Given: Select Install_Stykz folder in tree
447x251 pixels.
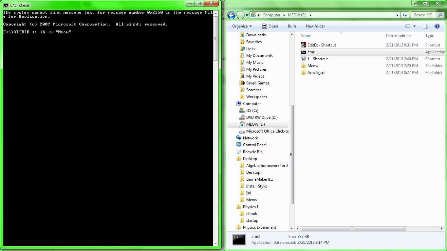Looking at the screenshot, I should [256, 186].
